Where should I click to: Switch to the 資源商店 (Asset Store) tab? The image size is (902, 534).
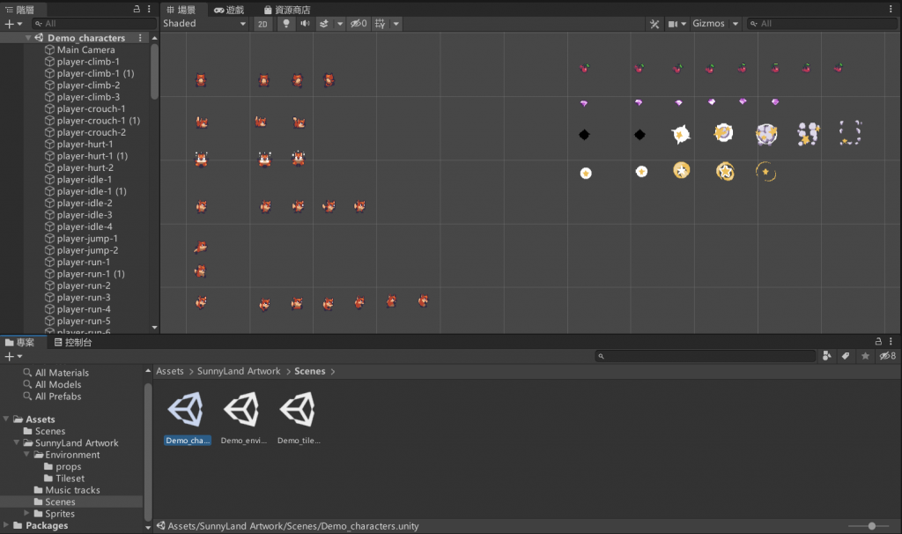tap(287, 10)
